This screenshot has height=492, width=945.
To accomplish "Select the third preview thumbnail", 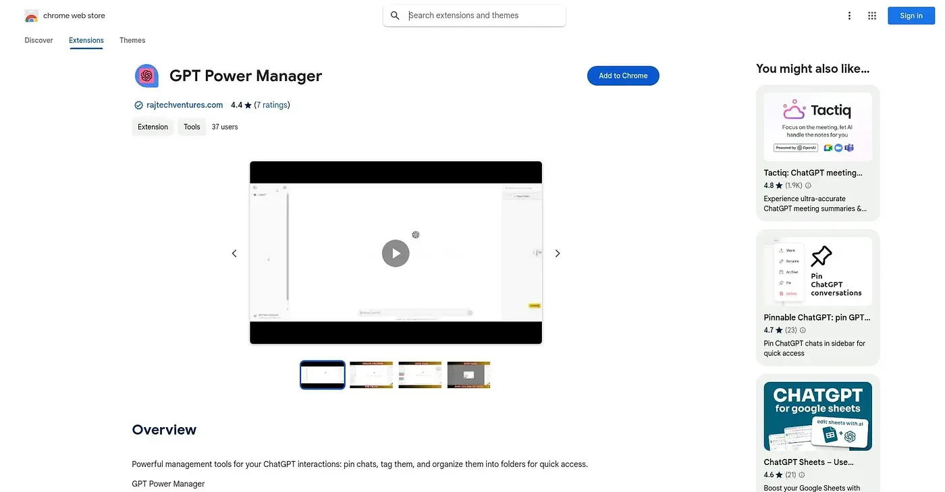I will (x=420, y=375).
